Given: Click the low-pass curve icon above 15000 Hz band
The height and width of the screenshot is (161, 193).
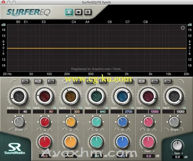Looking at the screenshot, I should (x=181, y=81).
